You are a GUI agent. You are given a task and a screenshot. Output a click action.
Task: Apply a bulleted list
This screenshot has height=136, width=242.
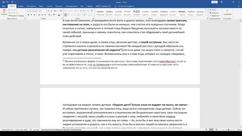[x=65, y=11]
